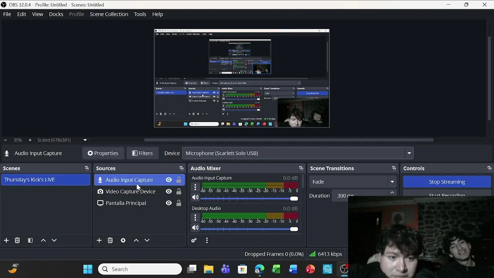Add a new source with plus icon
This screenshot has width=494, height=278.
point(99,241)
